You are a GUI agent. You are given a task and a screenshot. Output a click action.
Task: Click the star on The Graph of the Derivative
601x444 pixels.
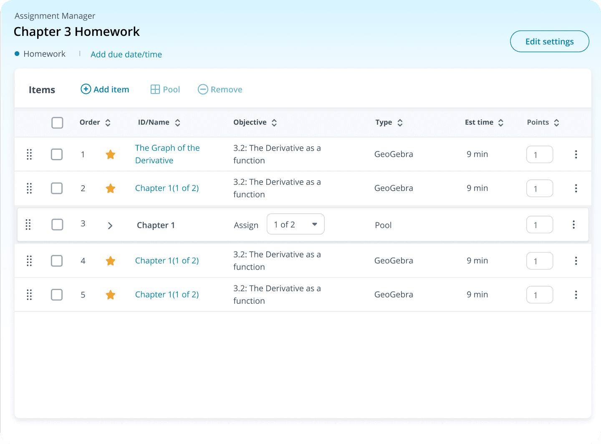click(x=111, y=154)
